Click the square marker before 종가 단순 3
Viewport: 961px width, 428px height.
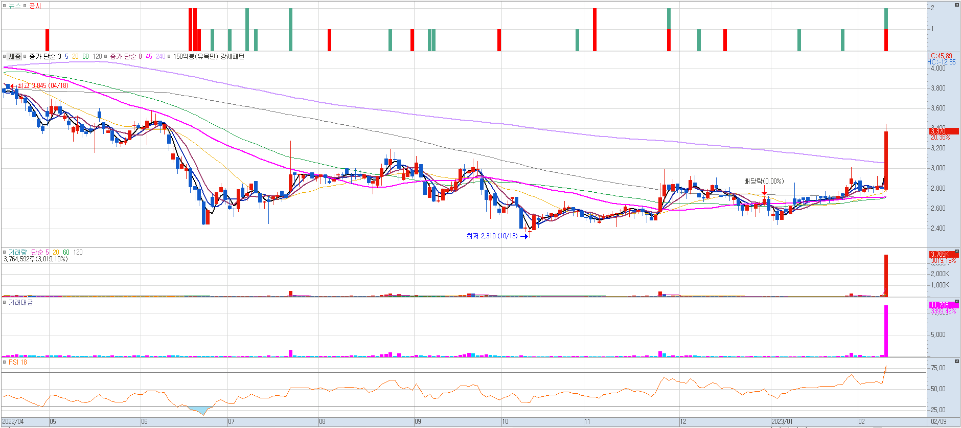click(x=25, y=56)
